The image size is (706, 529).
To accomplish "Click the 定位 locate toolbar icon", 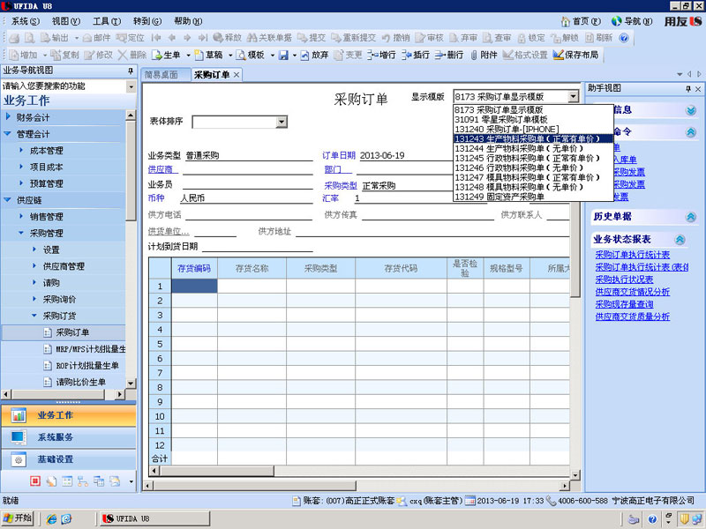I will pos(122,38).
